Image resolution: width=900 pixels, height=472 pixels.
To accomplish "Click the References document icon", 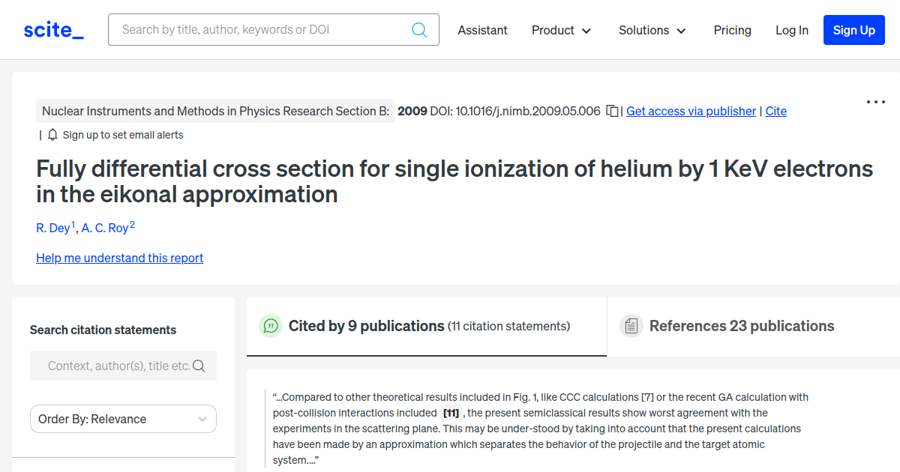I will [631, 326].
